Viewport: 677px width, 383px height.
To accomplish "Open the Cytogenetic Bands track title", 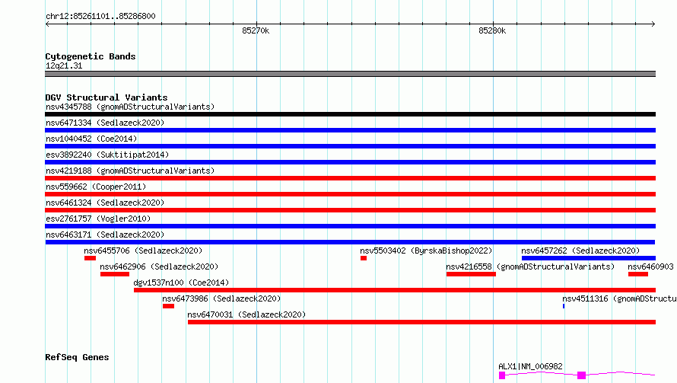I will tap(91, 56).
